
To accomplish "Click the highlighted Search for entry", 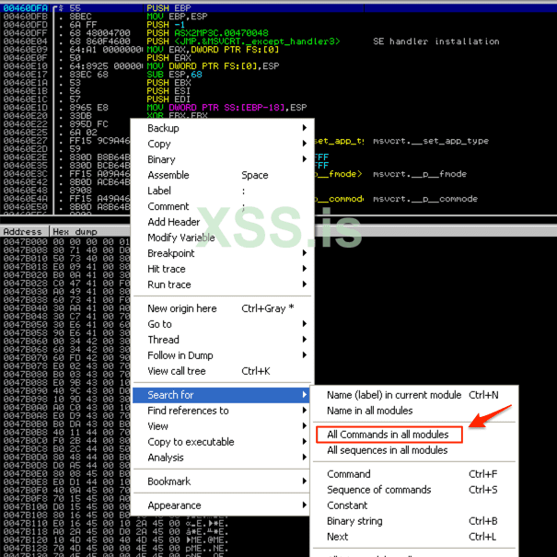I will (x=221, y=395).
